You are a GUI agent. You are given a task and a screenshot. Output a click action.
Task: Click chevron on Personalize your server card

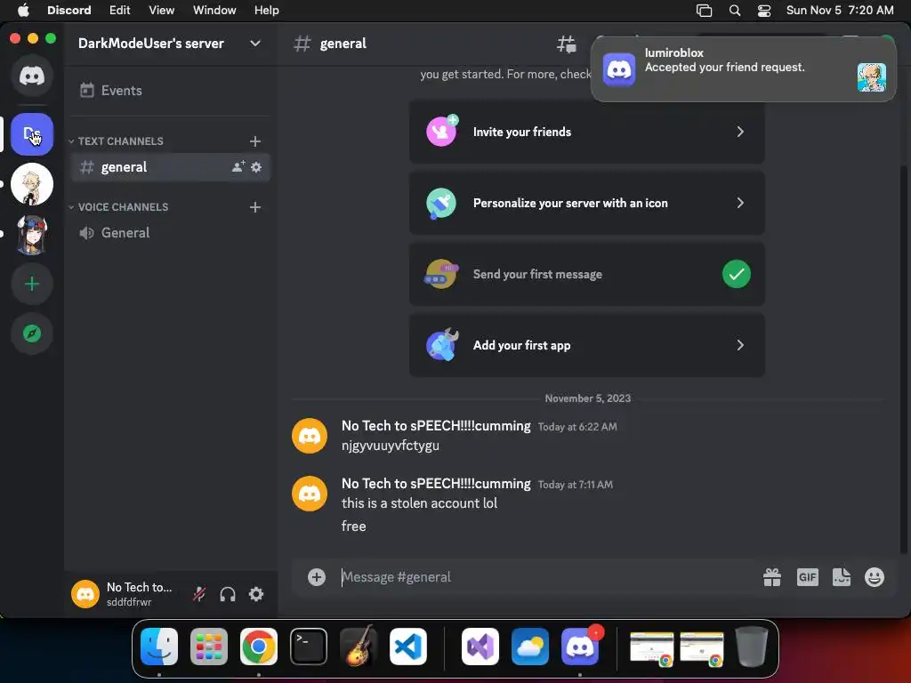point(740,204)
